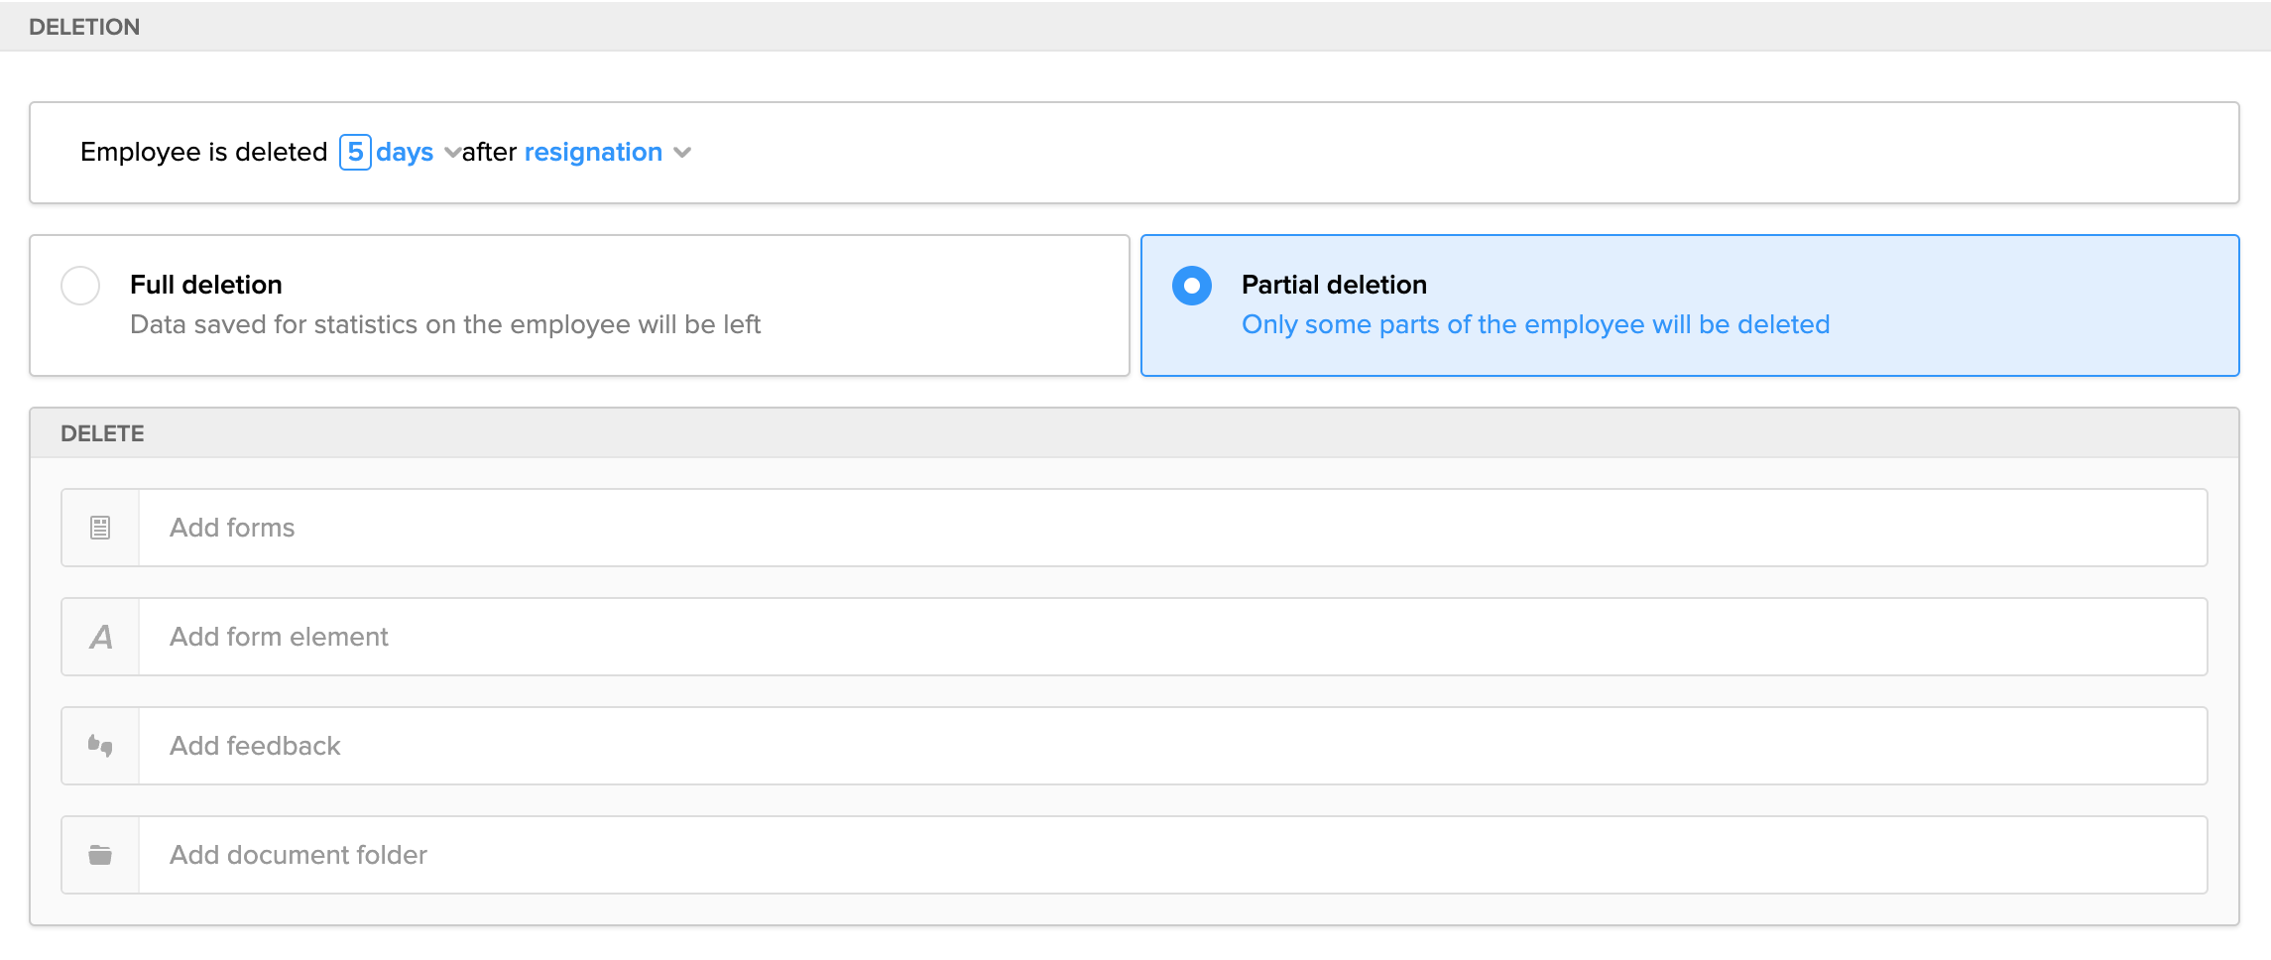Expand the chevron beside 'resignation'
This screenshot has height=960, width=2271.
[682, 153]
